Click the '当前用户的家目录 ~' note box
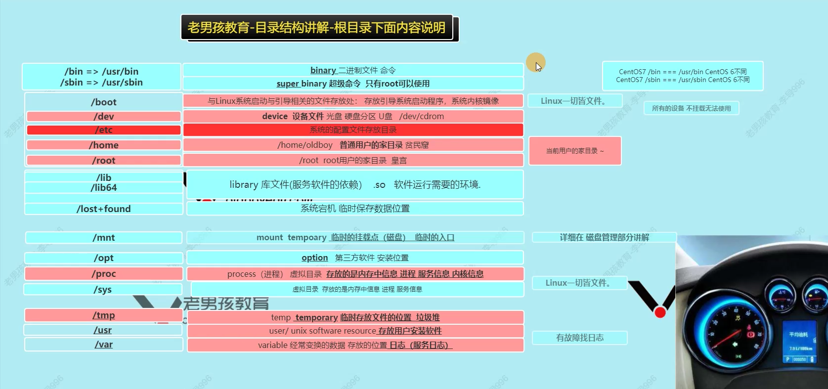 click(x=575, y=151)
